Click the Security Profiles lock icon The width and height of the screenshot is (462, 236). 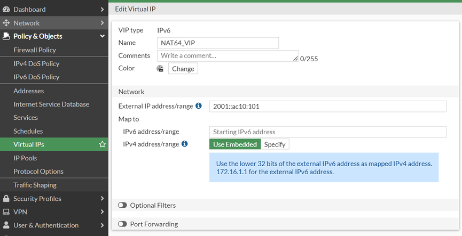tap(6, 199)
